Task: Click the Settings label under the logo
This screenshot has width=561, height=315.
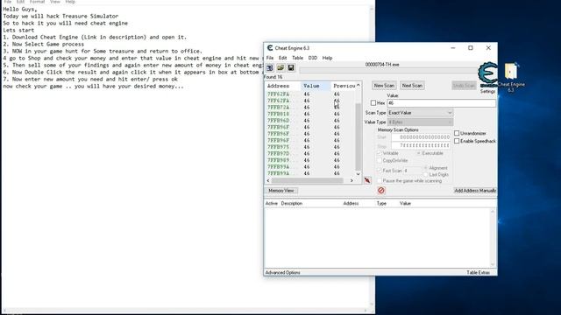Action: coord(487,91)
